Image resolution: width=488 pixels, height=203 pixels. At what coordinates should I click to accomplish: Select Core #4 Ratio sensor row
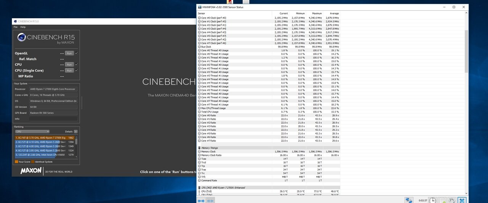pyautogui.click(x=268, y=130)
